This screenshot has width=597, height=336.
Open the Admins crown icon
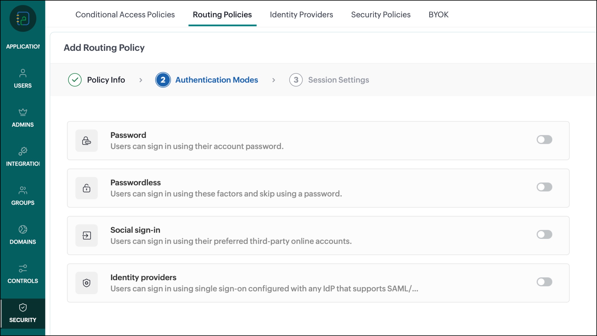[23, 112]
